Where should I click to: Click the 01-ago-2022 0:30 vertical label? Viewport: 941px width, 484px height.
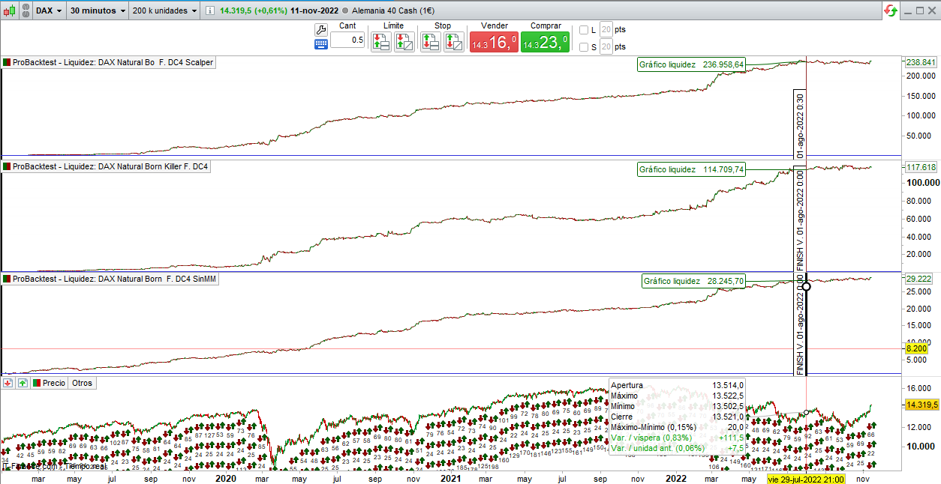(x=800, y=125)
